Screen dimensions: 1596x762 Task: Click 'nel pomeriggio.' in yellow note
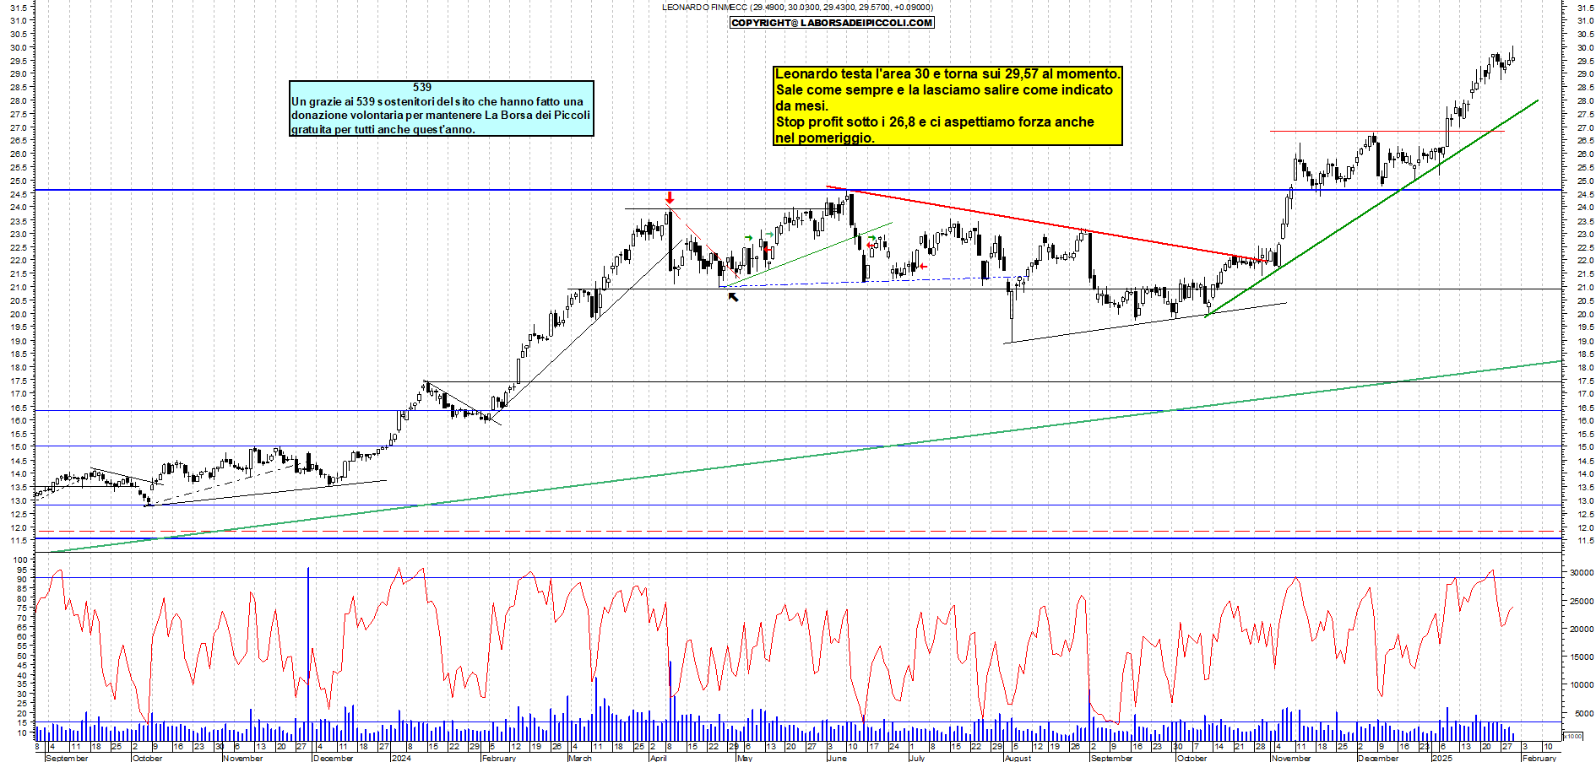(x=825, y=138)
